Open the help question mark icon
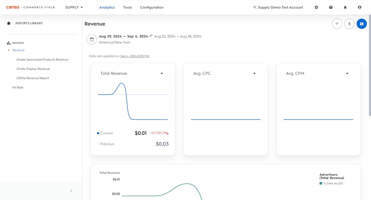The image size is (371, 200). pos(331,8)
